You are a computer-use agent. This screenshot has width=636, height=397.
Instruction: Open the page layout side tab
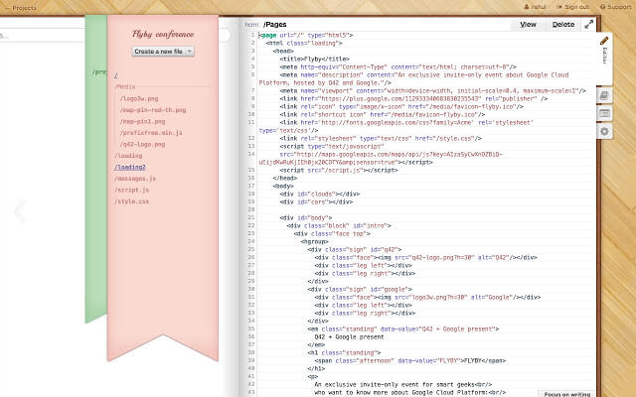pyautogui.click(x=604, y=113)
